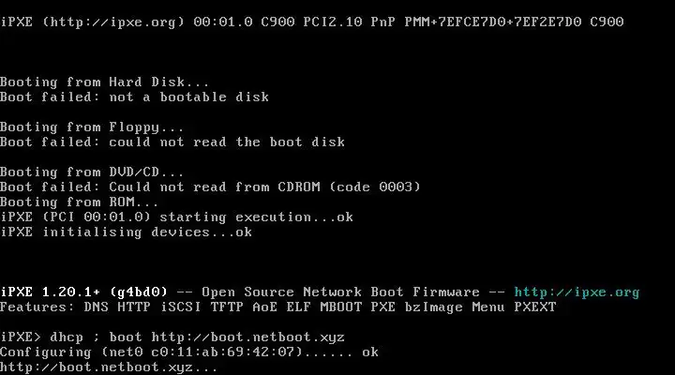Click the PXEXT feature word

click(x=535, y=307)
